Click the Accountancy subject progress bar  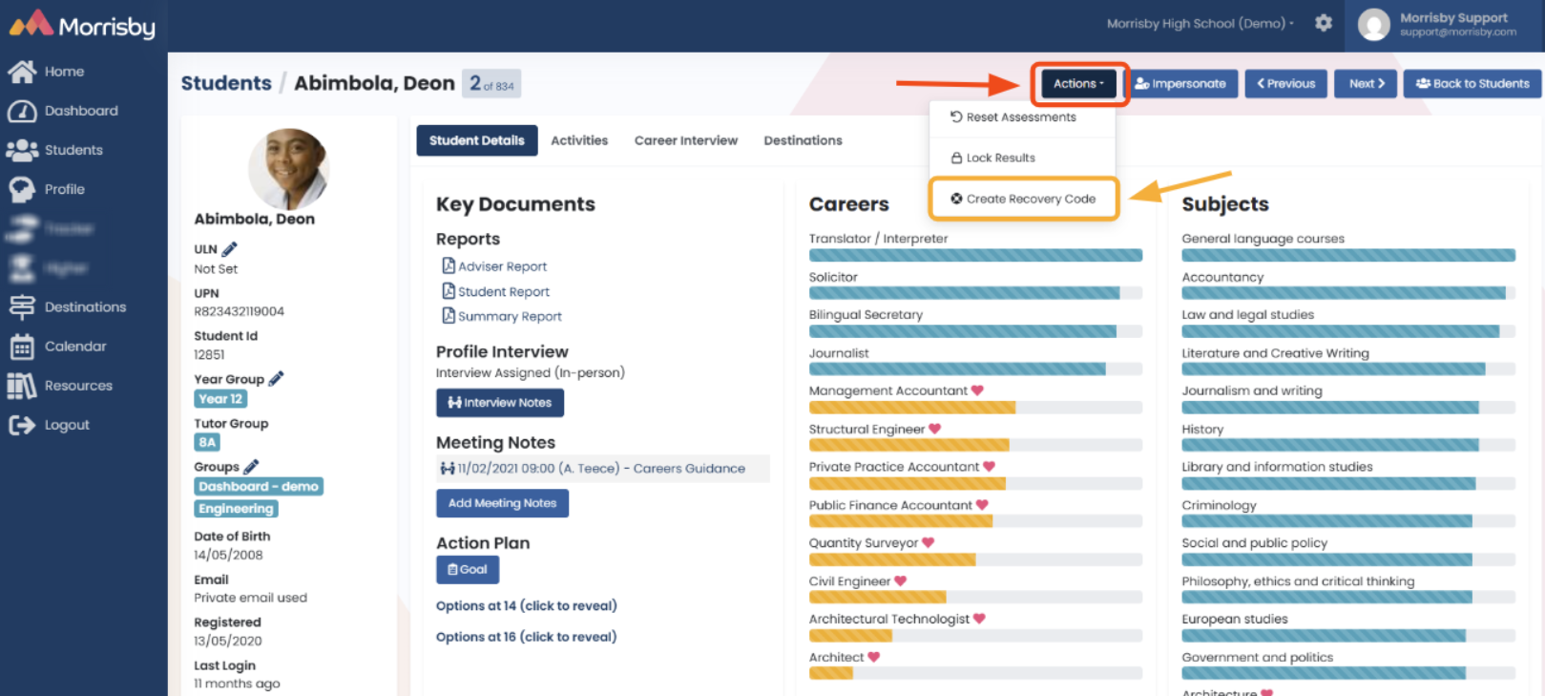pos(1348,293)
